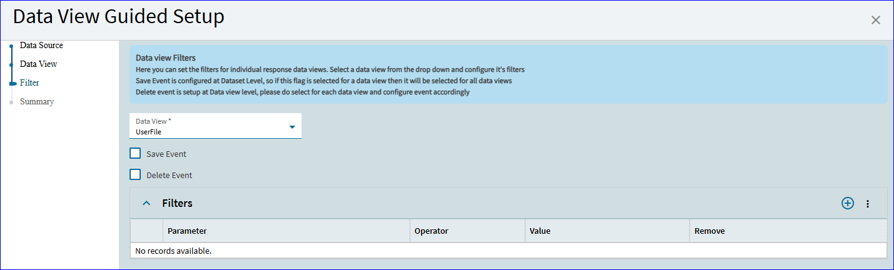Select the Filter step in sidebar
The height and width of the screenshot is (270, 894).
[29, 82]
